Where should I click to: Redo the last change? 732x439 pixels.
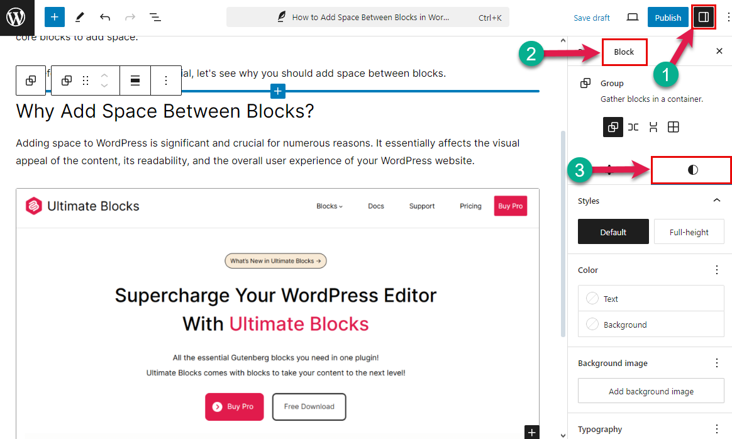pyautogui.click(x=130, y=17)
